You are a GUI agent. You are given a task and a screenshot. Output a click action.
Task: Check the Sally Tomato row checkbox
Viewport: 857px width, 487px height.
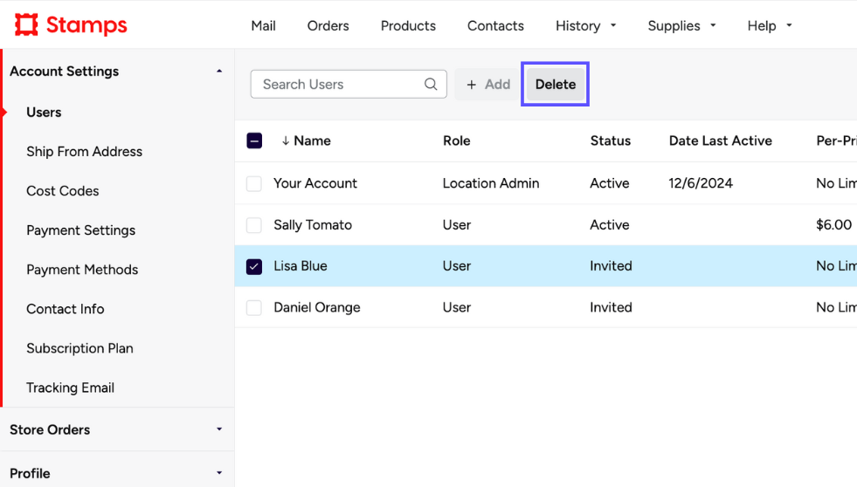[x=254, y=225]
